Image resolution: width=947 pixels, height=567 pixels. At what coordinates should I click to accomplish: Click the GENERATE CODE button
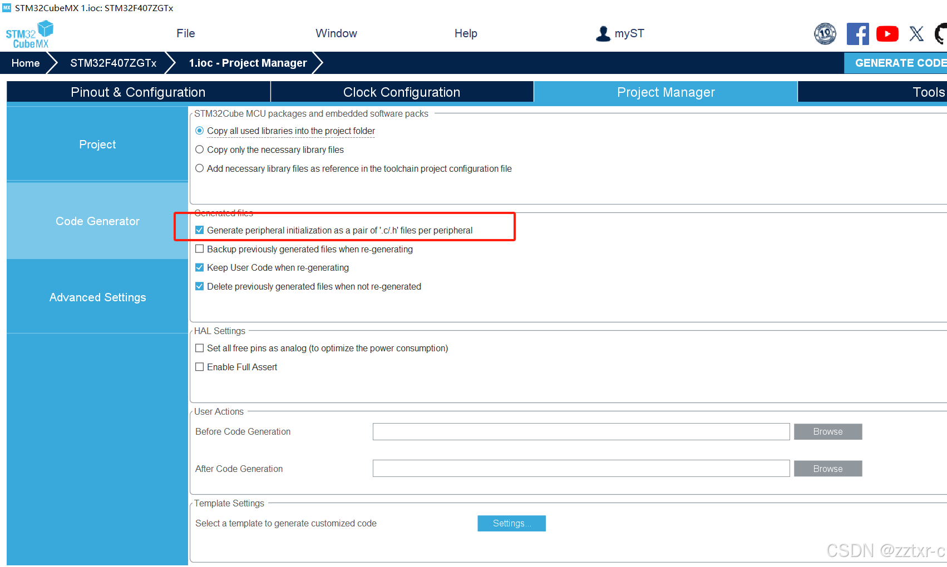coord(896,63)
